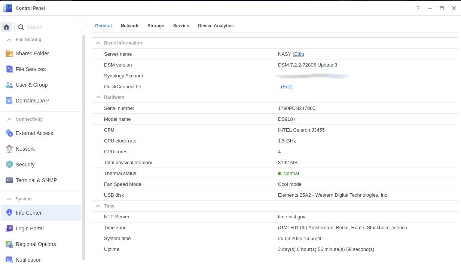Open the Device Analytics tab

(216, 26)
